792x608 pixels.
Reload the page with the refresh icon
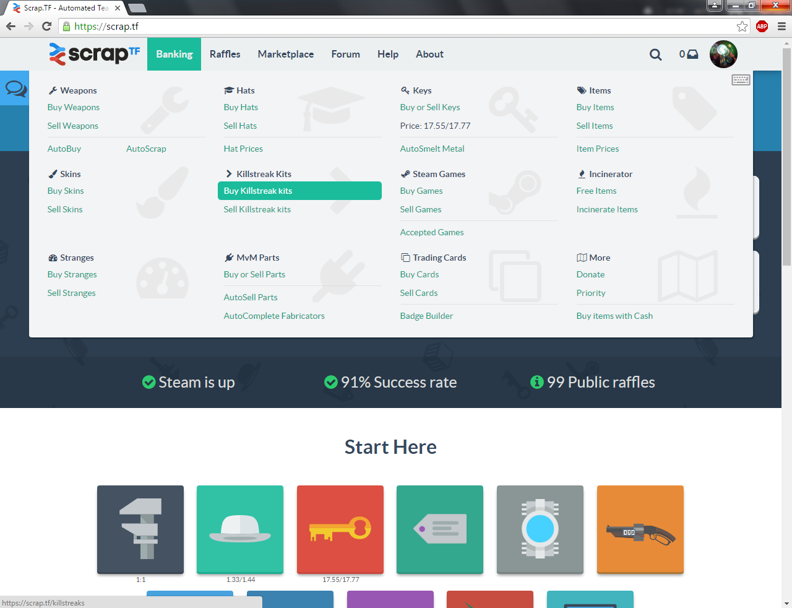pos(46,26)
